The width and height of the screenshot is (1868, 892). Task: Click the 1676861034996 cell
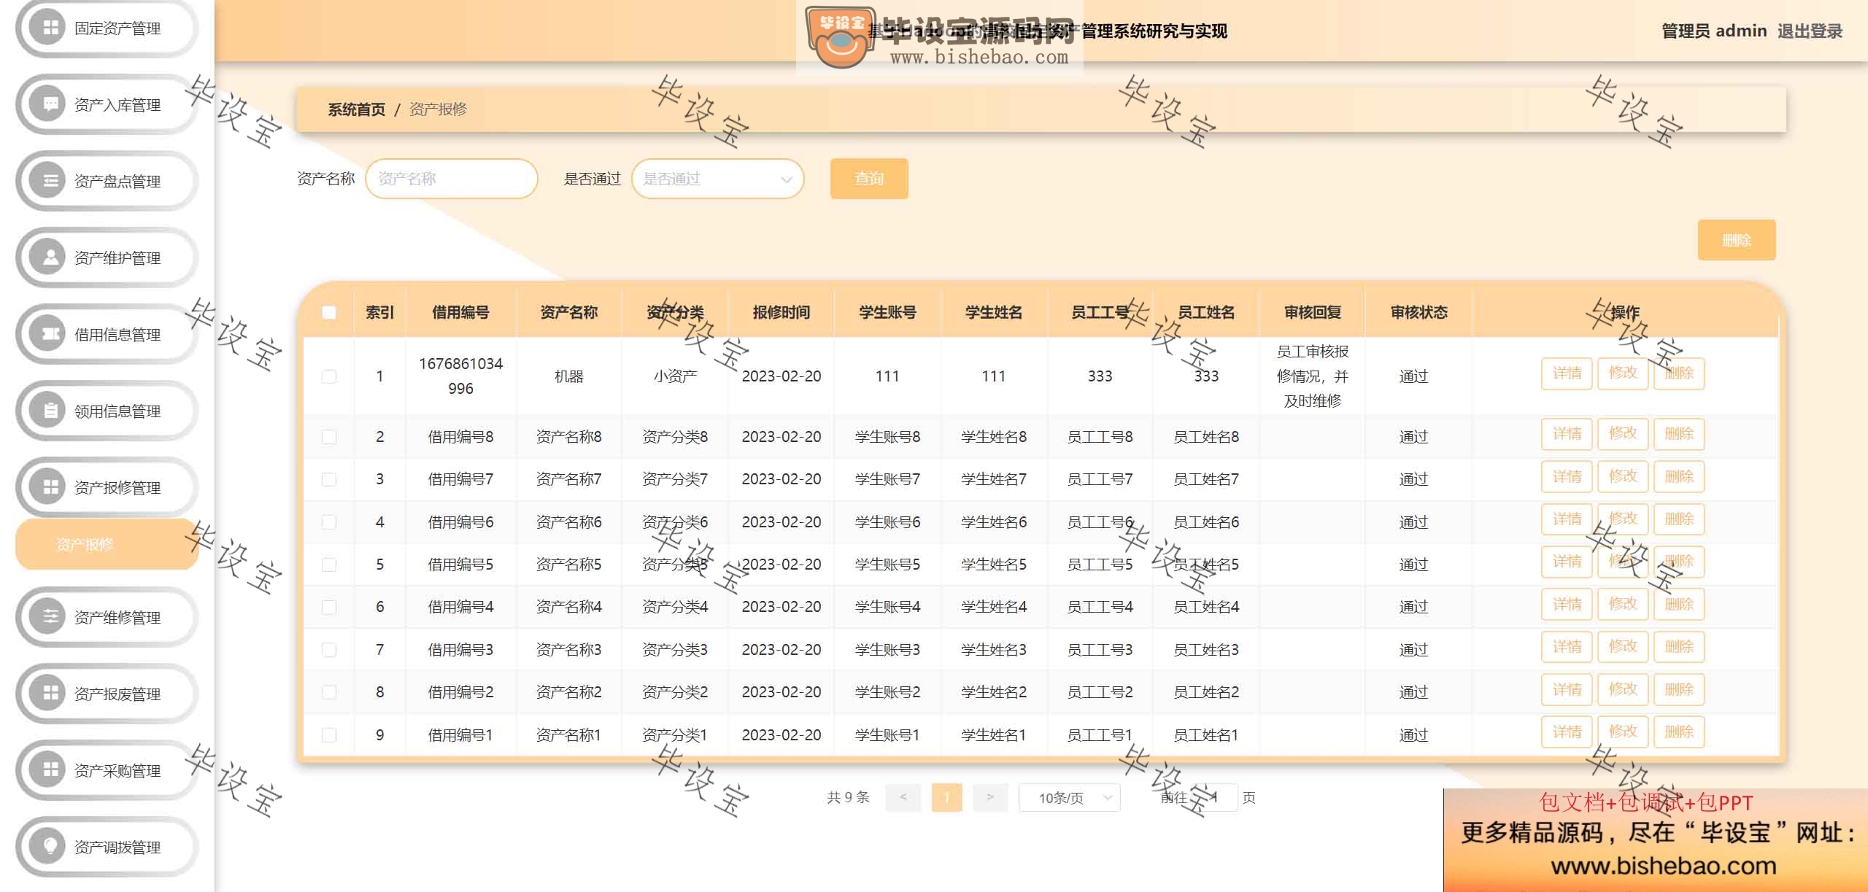pos(460,376)
